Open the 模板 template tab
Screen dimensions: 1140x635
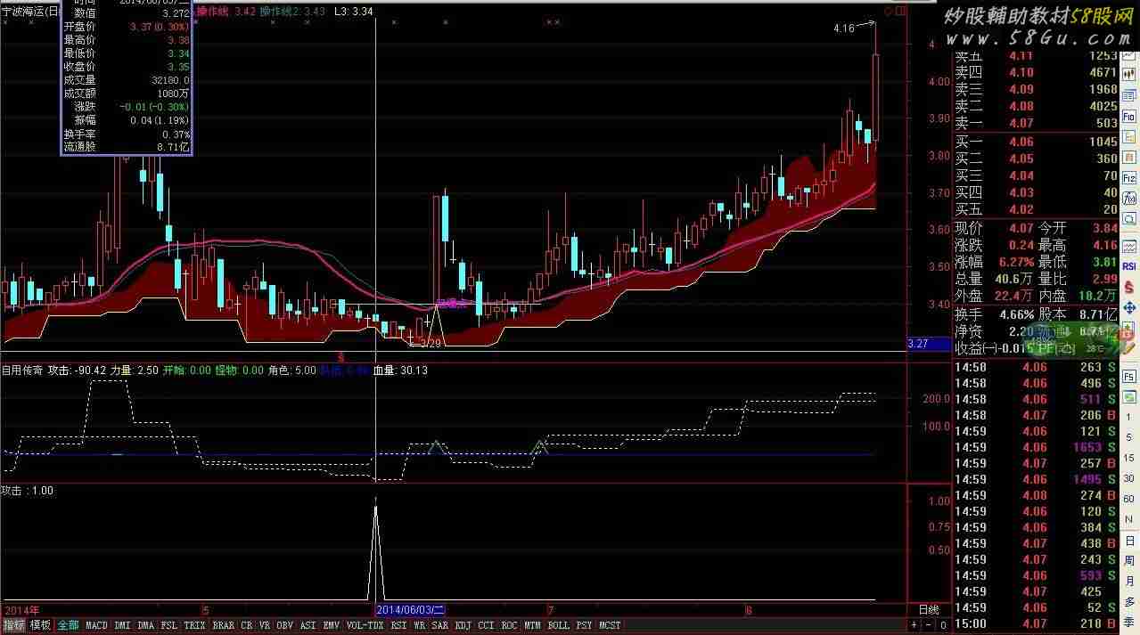pyautogui.click(x=40, y=626)
